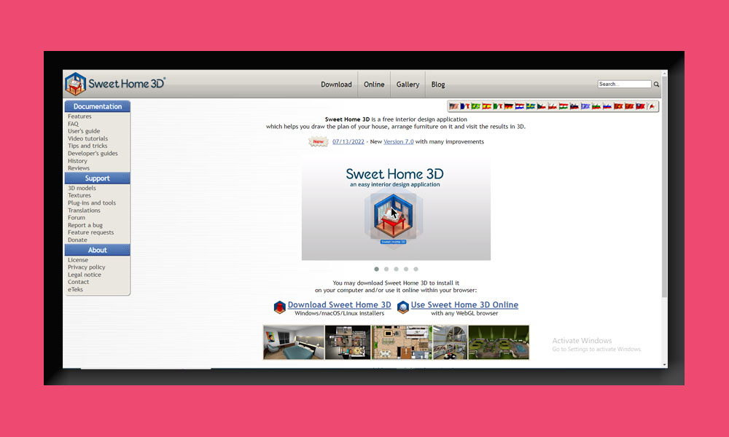The image size is (729, 437).
Task: Select the first slideshow indicator dot
Action: 377,269
